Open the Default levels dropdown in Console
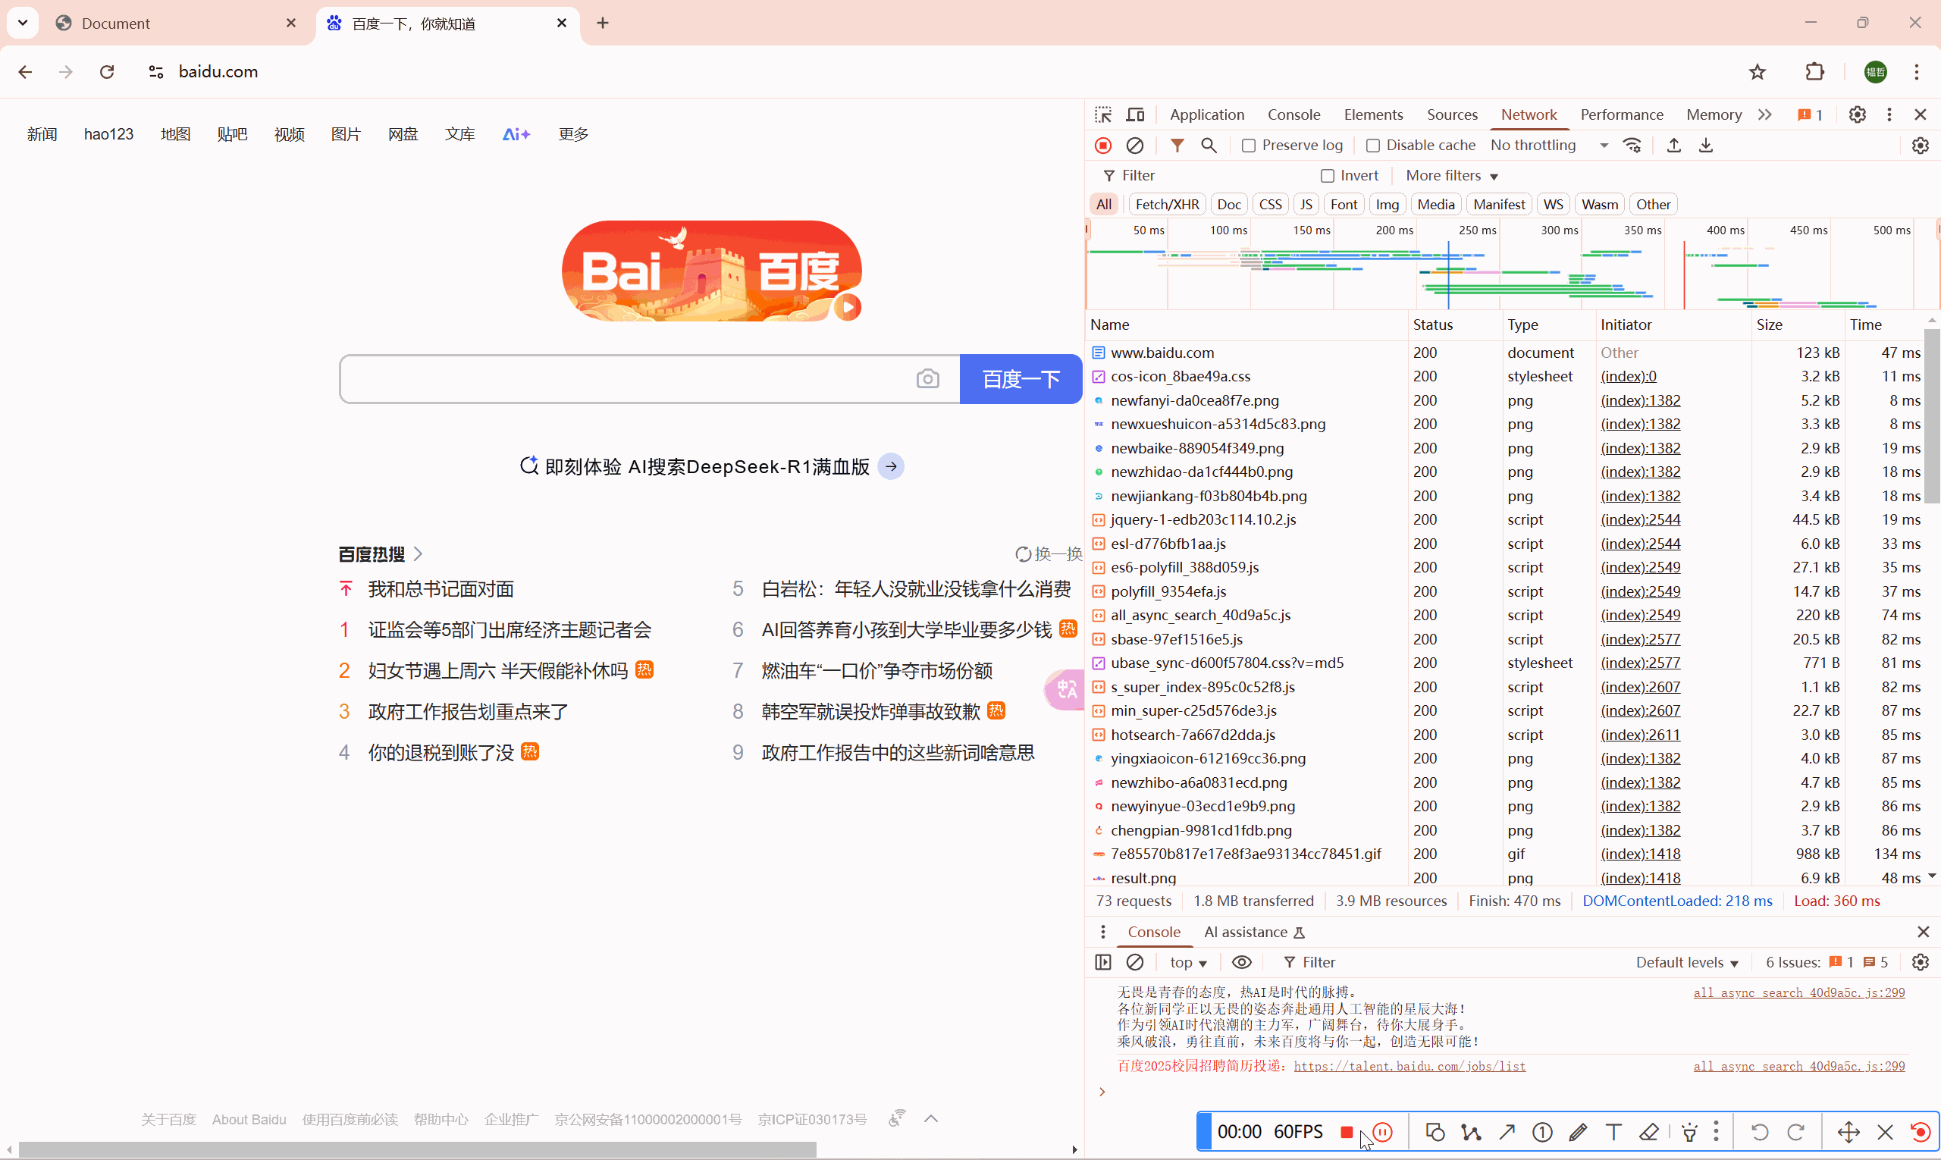 [1686, 962]
